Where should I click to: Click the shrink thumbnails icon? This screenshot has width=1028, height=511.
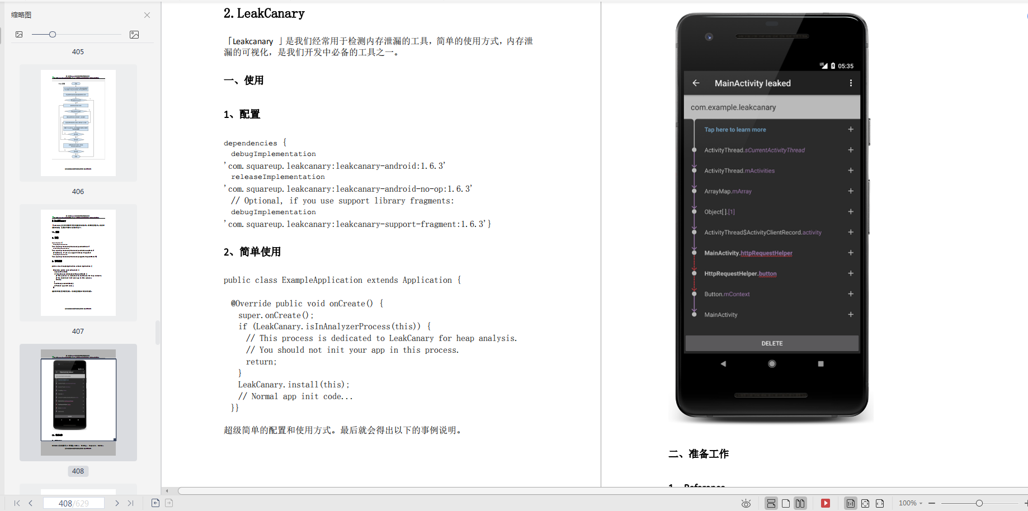(19, 35)
